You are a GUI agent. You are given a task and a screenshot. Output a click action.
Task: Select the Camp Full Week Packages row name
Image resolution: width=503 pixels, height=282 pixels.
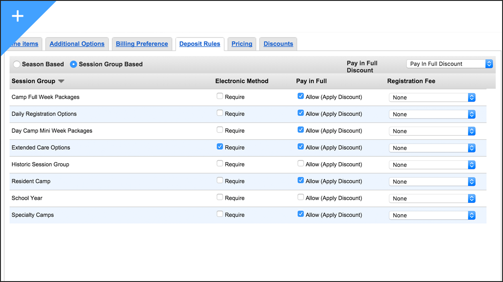[46, 97]
